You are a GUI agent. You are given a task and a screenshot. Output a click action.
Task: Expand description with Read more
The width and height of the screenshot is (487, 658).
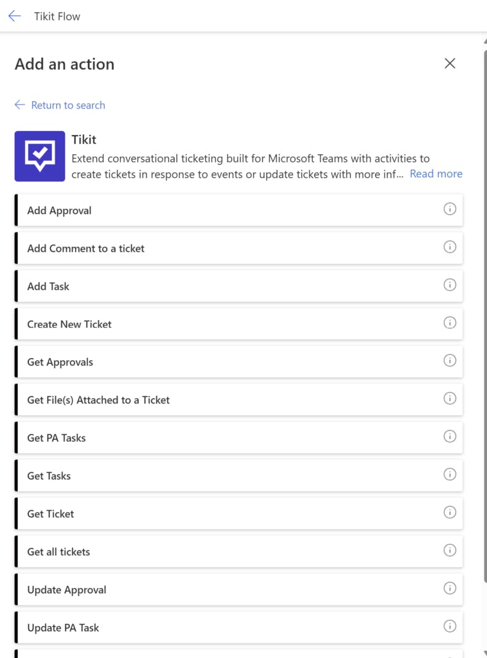(436, 173)
